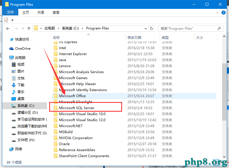Go back with the left arrow
Image resolution: width=229 pixels, height=168 pixels.
[8, 29]
